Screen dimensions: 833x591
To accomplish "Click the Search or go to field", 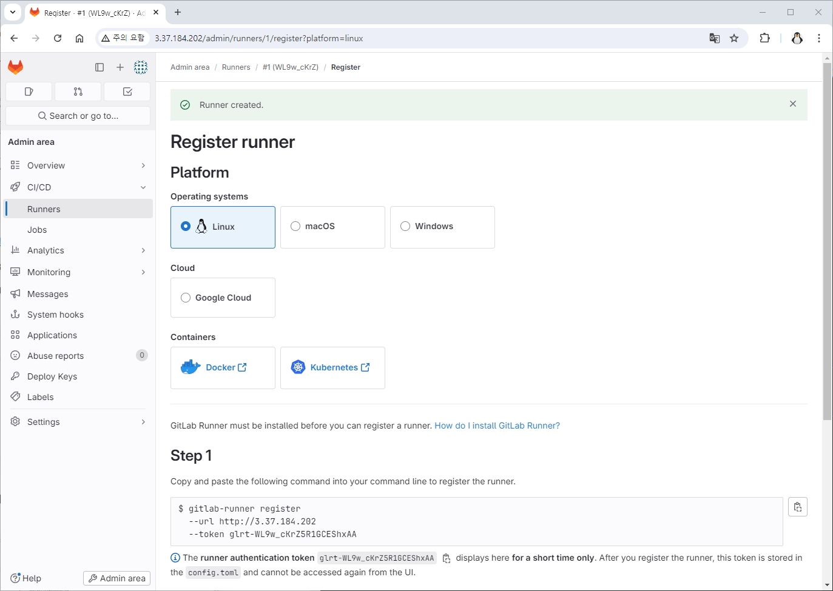I will pos(78,116).
